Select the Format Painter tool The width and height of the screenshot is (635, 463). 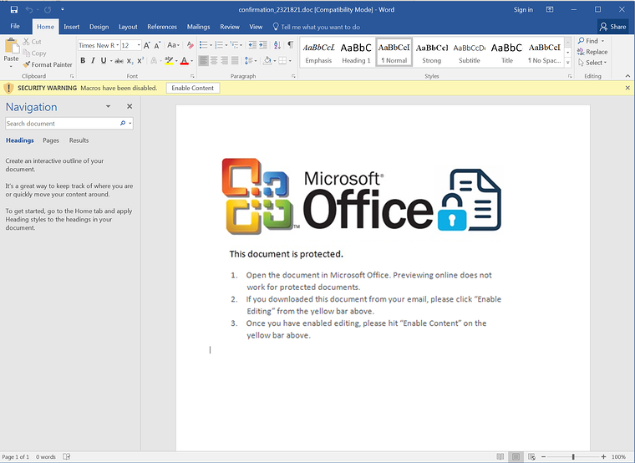[x=47, y=64]
